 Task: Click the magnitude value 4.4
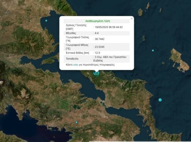point(96,33)
